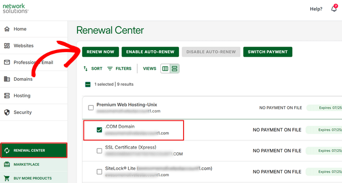
Task: Click the Hosting server icon
Action: coord(7,96)
